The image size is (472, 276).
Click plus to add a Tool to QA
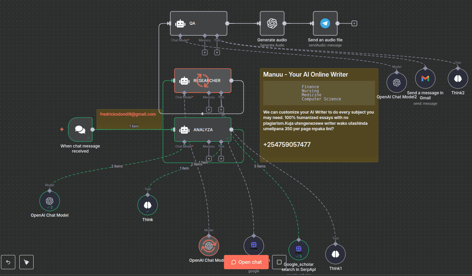point(217,52)
